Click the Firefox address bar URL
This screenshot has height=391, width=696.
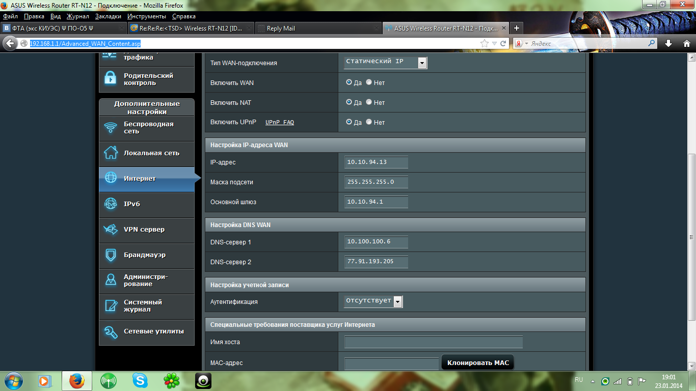(85, 44)
